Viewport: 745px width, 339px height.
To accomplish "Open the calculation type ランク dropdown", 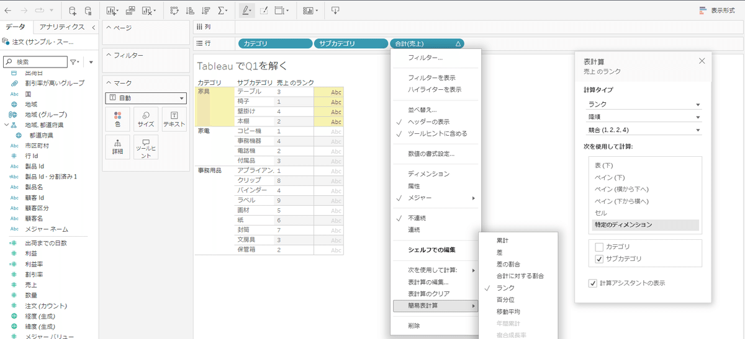I will pyautogui.click(x=643, y=104).
